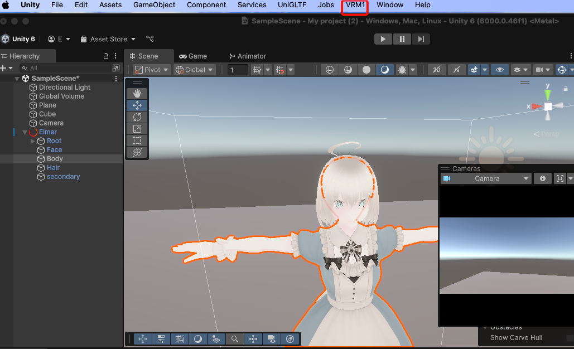Open the Hierarchy panel options menu
This screenshot has height=349, width=574.
tap(115, 56)
